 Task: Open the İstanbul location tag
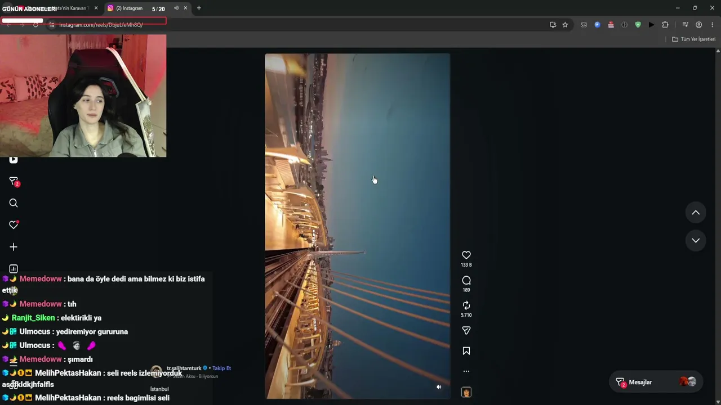(x=159, y=389)
